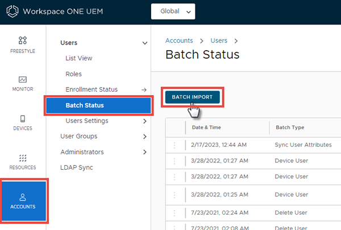Select the Batch Status menu item
The height and width of the screenshot is (230, 341).
click(x=98, y=105)
